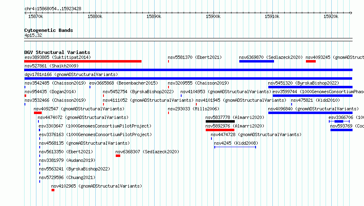Click the red nsv4093245 variant bar
This screenshot has height=206, width=364.
[x=311, y=61]
